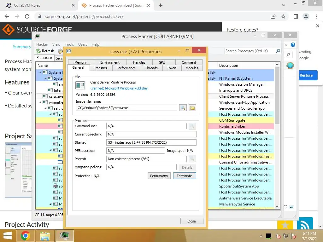
Task: Reload the SourceForge page
Action: 27,16
